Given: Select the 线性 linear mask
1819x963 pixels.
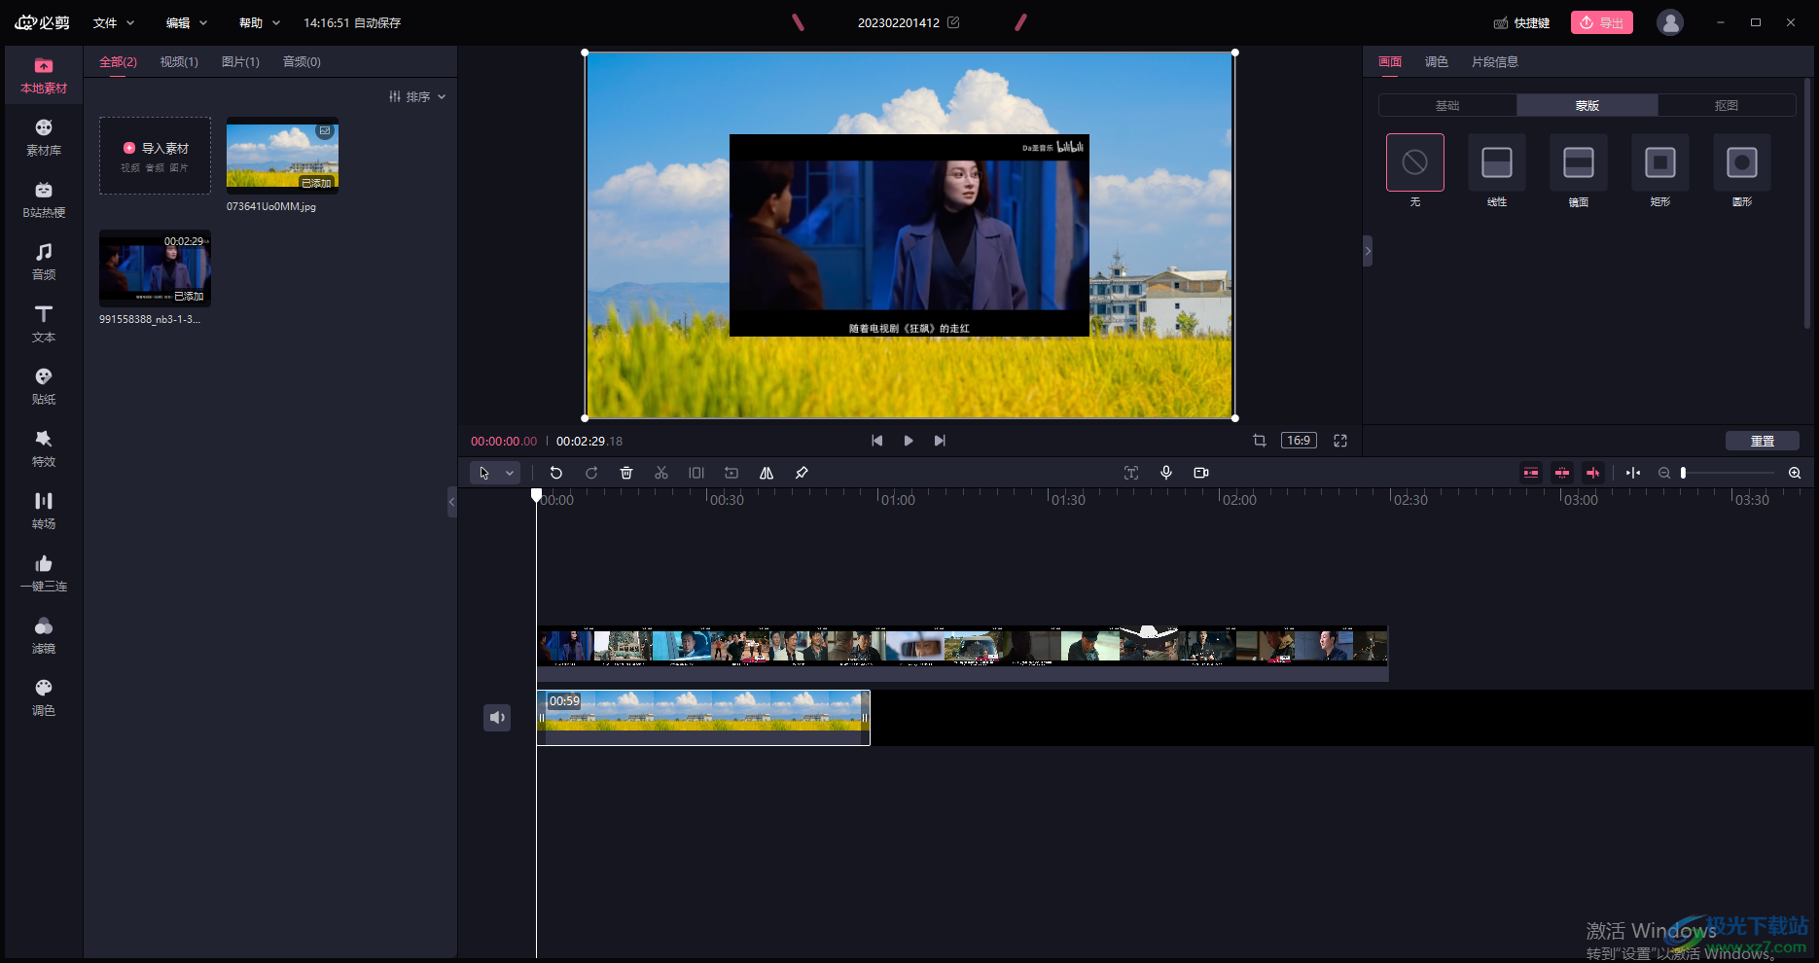Looking at the screenshot, I should 1497,162.
